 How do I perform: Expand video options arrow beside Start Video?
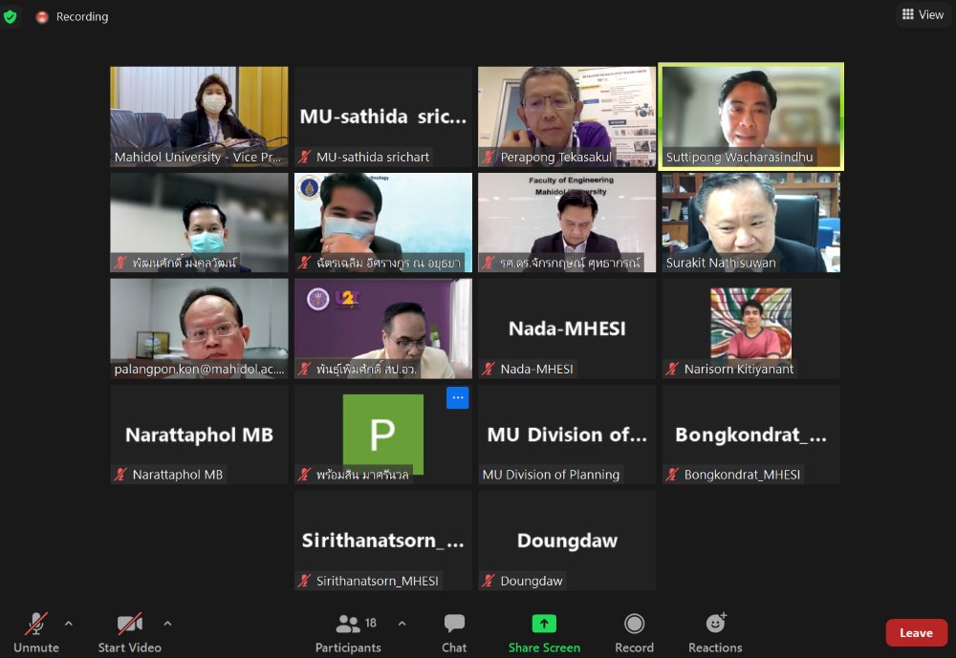pyautogui.click(x=168, y=624)
